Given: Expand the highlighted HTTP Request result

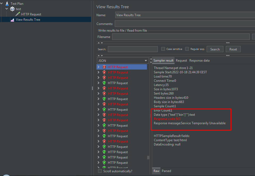Looking at the screenshot, I should (x=99, y=67).
